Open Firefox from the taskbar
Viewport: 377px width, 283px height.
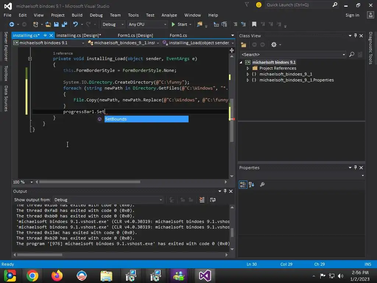coord(57,276)
